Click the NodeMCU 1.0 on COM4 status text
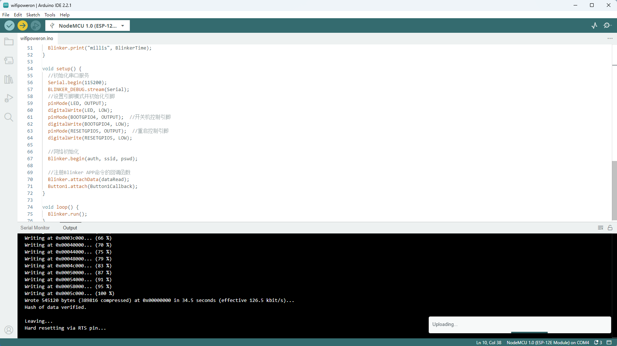 [x=548, y=343]
